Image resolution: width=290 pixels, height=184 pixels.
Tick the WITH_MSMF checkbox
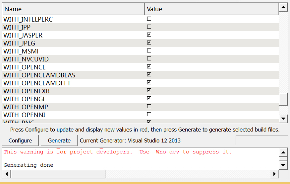coord(149,50)
